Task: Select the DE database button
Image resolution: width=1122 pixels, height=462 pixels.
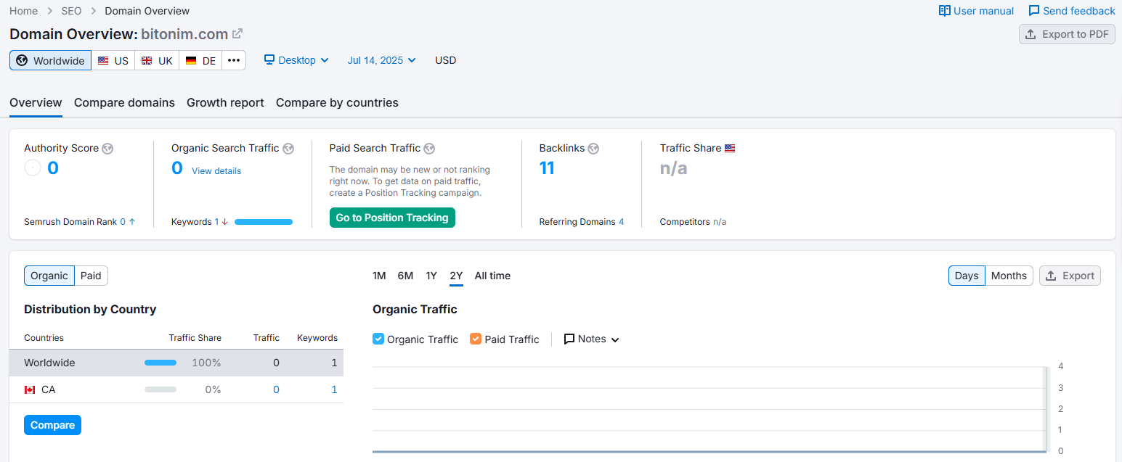Action: tap(200, 60)
